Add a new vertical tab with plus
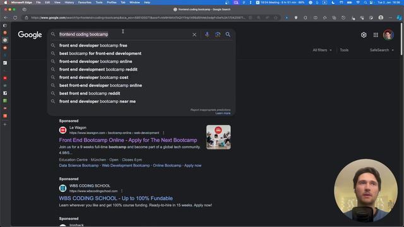404x227 pixels. pyautogui.click(x=5, y=124)
